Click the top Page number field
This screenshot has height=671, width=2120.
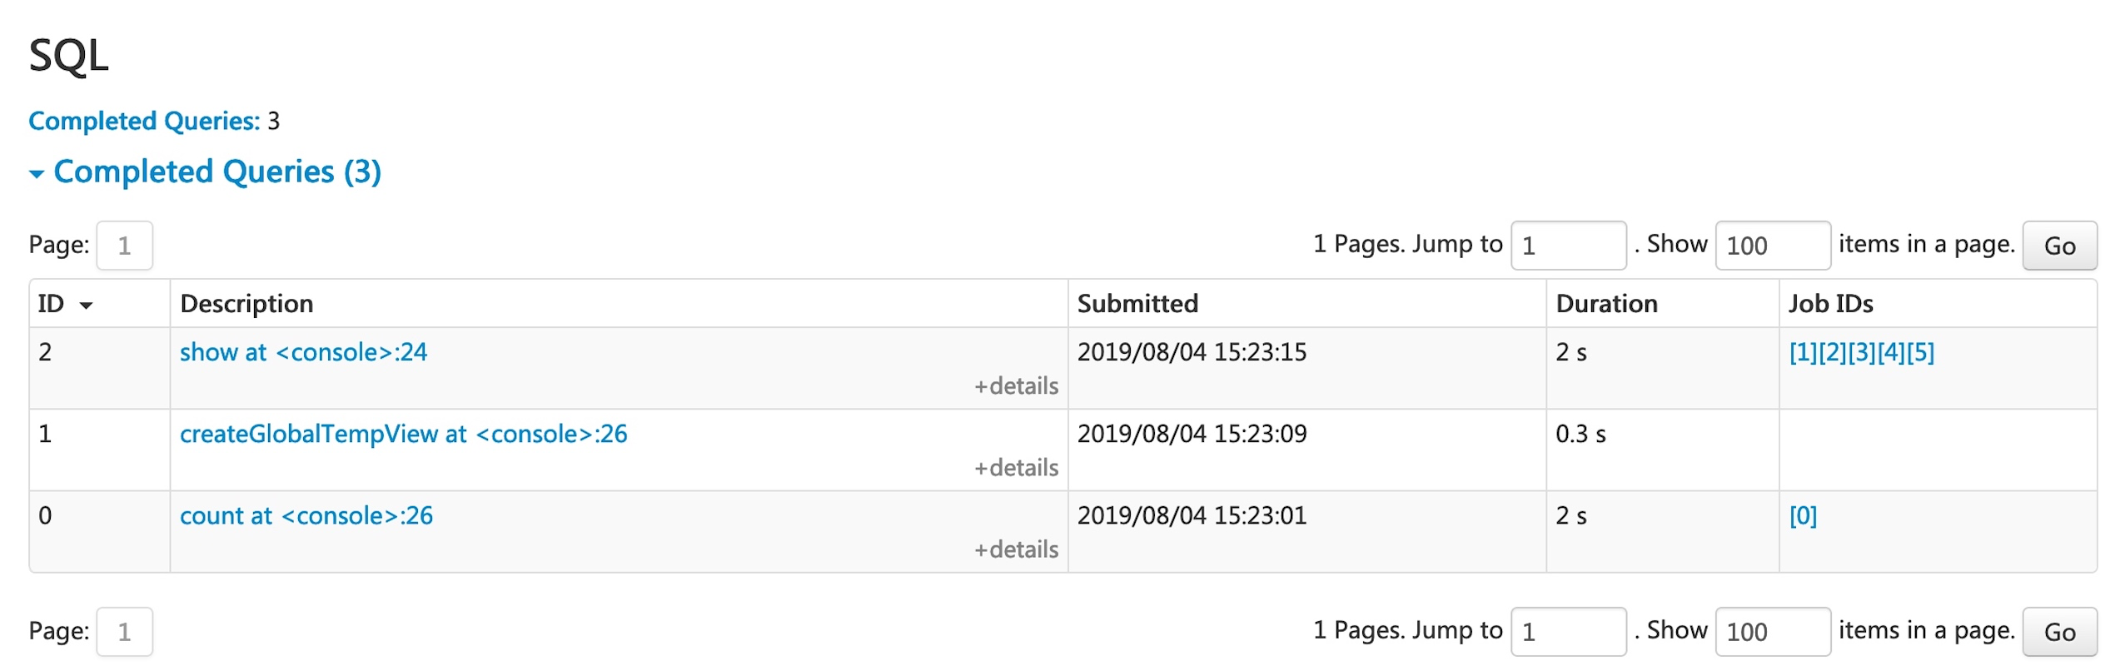pyautogui.click(x=124, y=245)
